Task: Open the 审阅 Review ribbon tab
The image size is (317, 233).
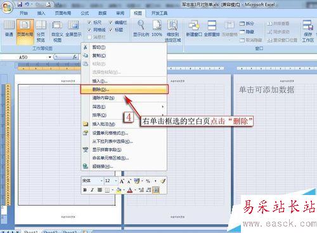Action: coord(120,13)
